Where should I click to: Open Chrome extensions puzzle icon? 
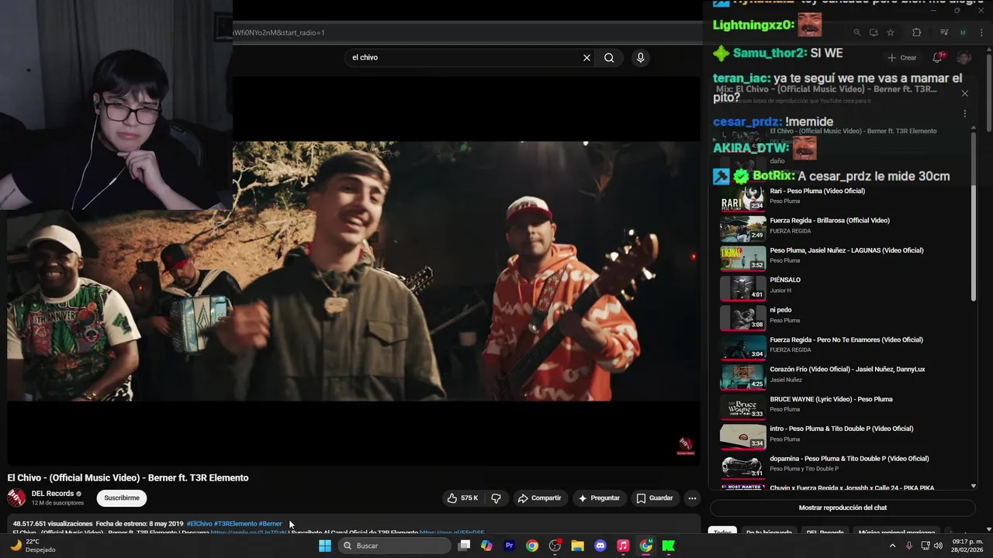point(916,33)
